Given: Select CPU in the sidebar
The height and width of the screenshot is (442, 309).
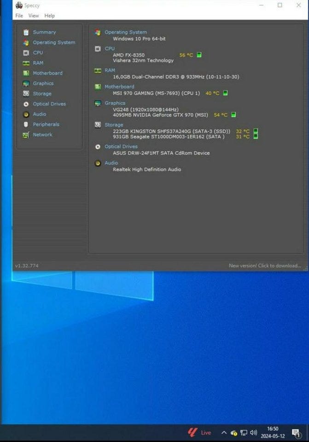Looking at the screenshot, I should [x=38, y=52].
